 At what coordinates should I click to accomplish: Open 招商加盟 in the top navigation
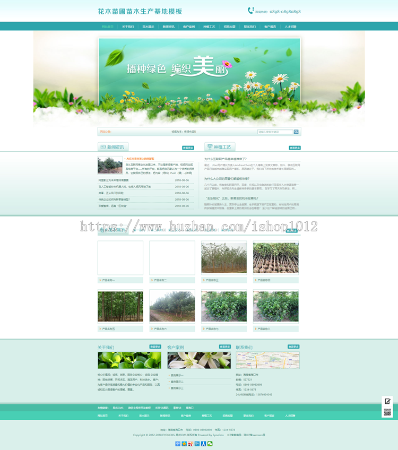(x=230, y=27)
